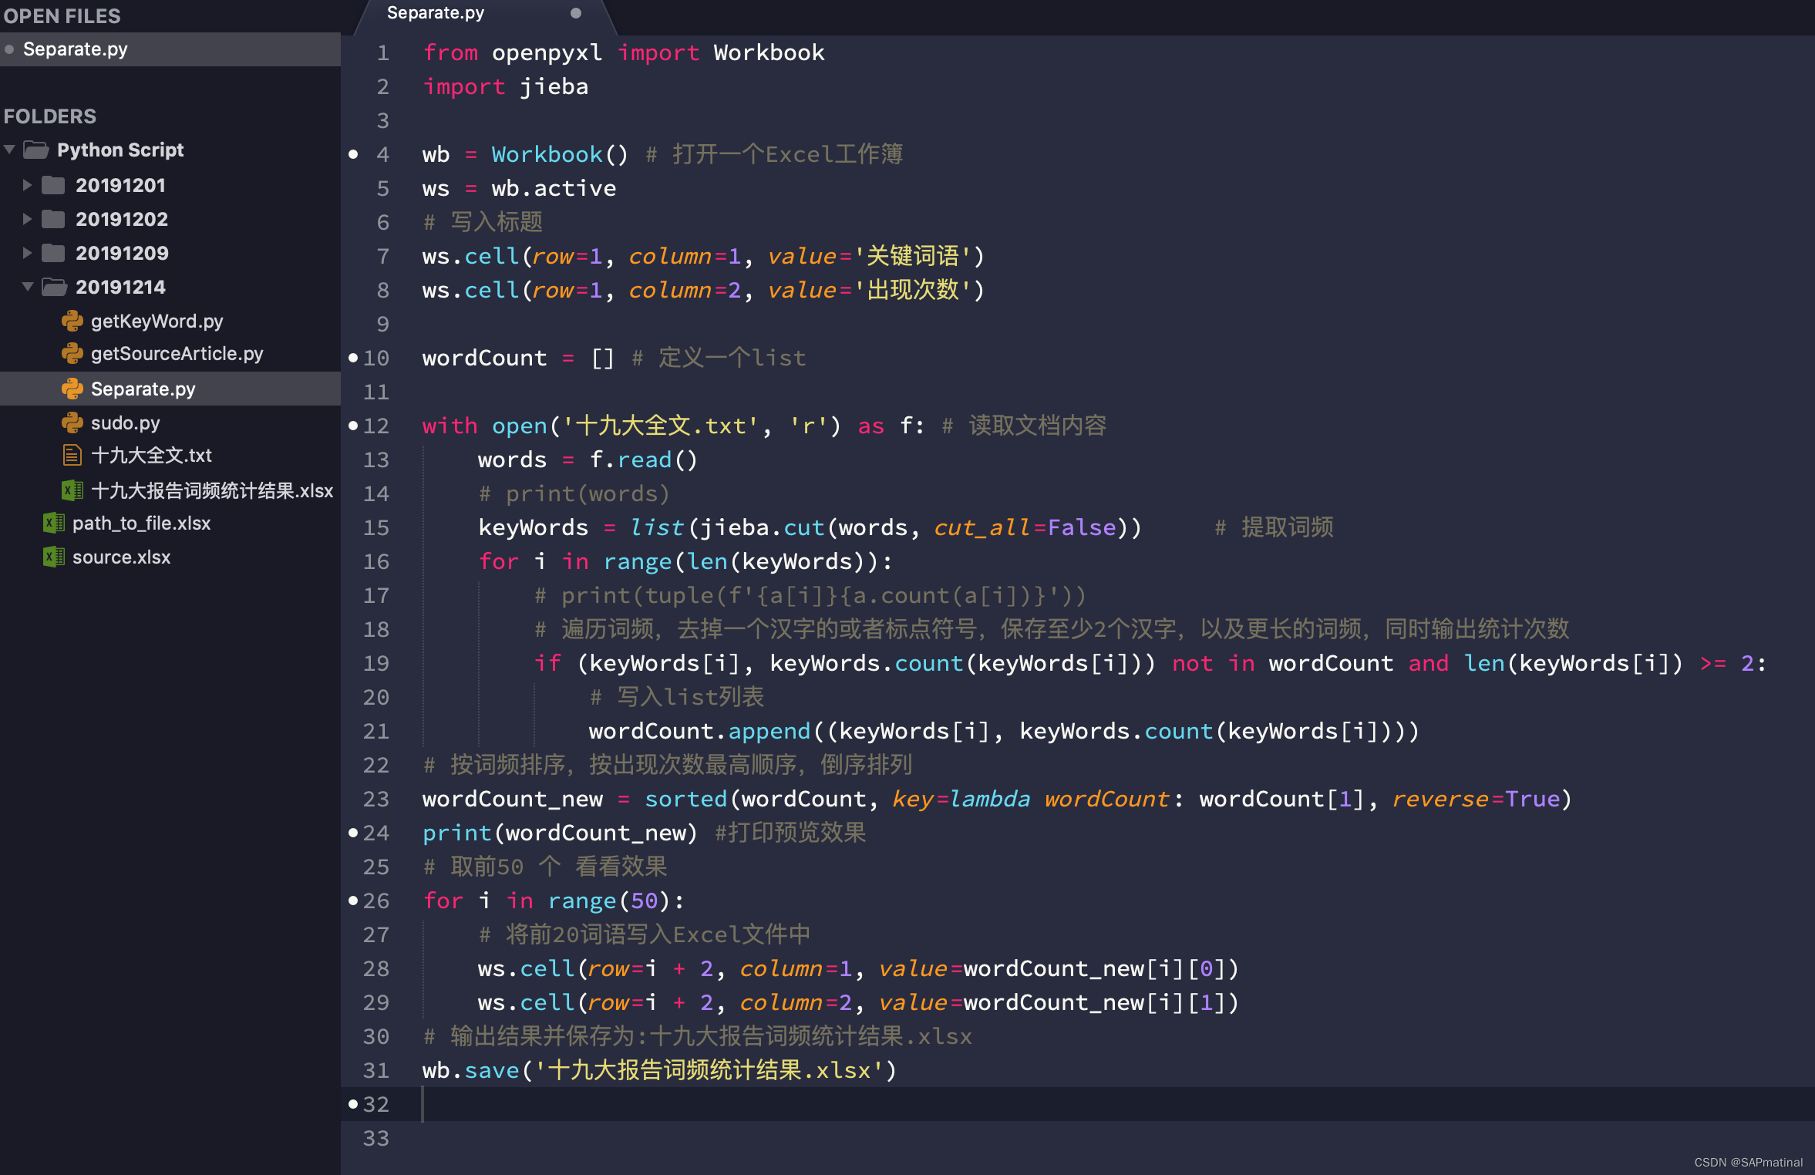This screenshot has width=1815, height=1175.
Task: Click the Excel icon next to source.xlsx
Action: pos(54,557)
